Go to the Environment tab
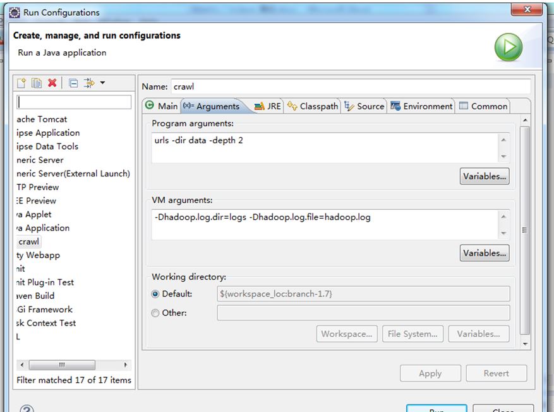Screen dimensions: 554x412 coord(421,106)
